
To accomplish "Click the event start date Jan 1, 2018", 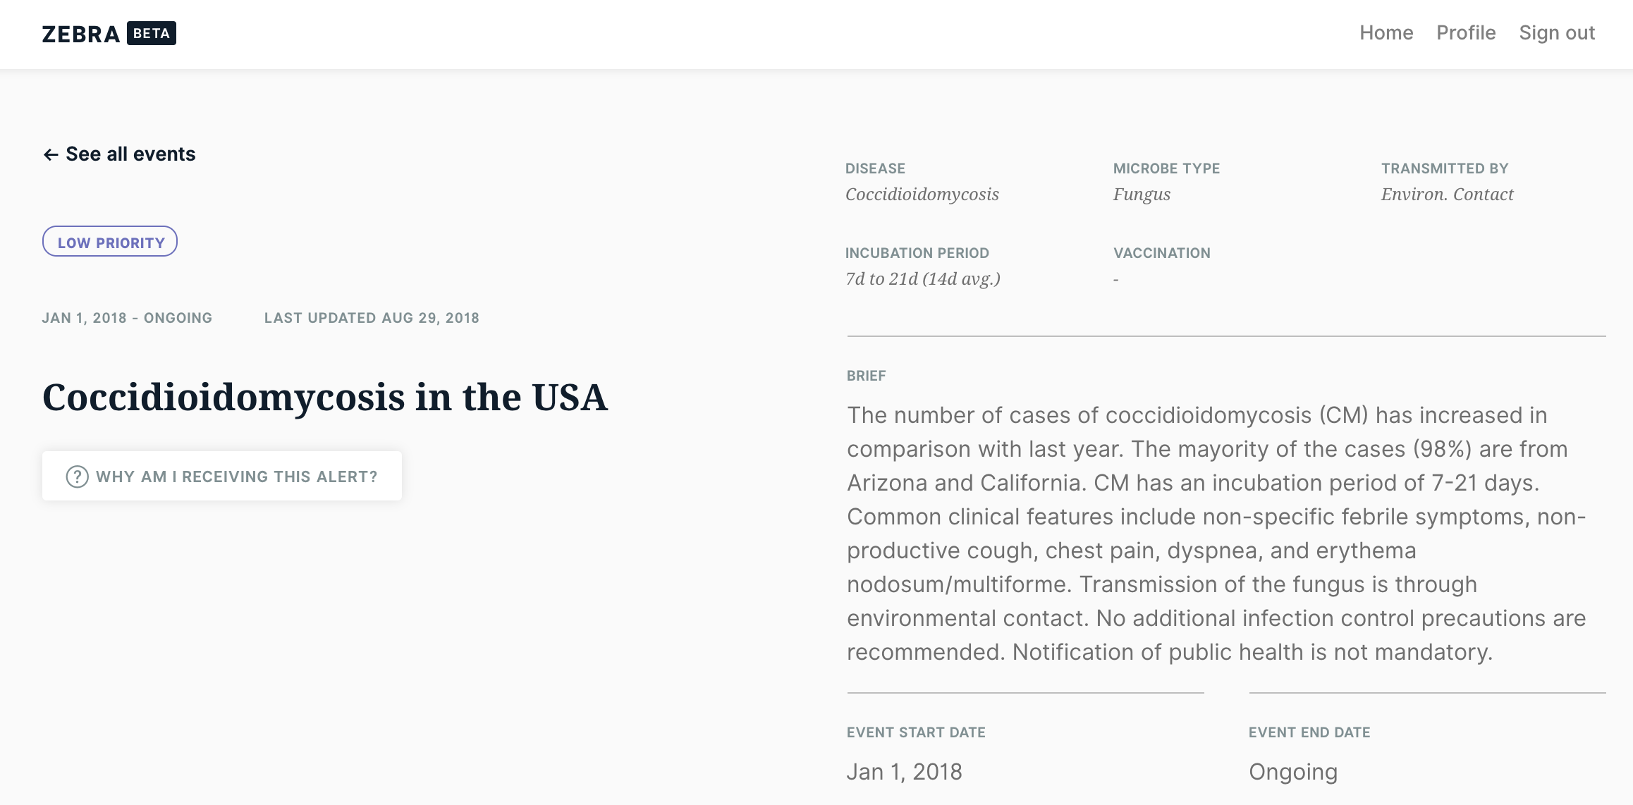I will pos(904,772).
